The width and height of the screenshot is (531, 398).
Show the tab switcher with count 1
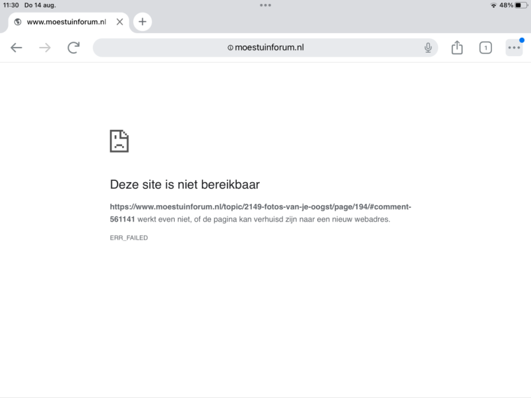(x=485, y=48)
